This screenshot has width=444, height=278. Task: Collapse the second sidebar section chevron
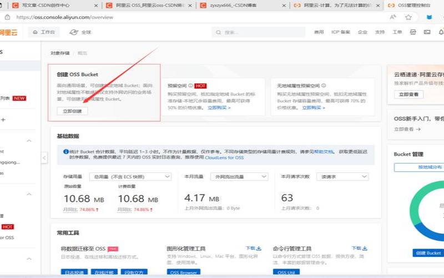click(29, 194)
